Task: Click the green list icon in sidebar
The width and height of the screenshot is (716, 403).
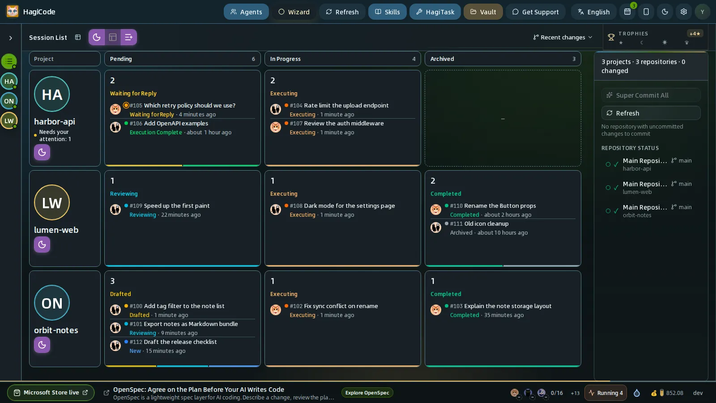Action: (9, 61)
